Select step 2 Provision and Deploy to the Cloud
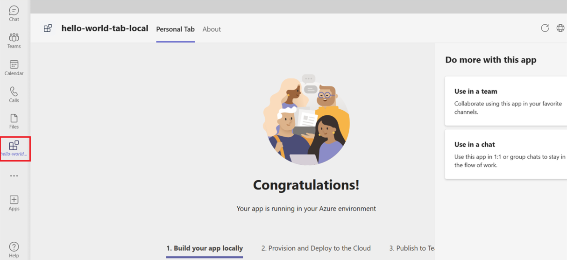567x260 pixels. point(316,248)
